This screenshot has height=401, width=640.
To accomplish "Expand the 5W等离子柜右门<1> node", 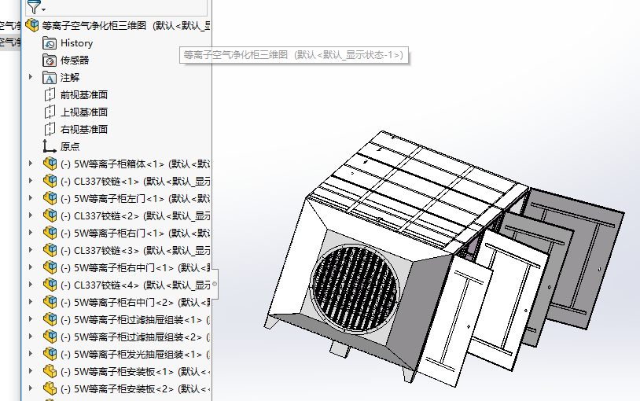I will coord(31,233).
